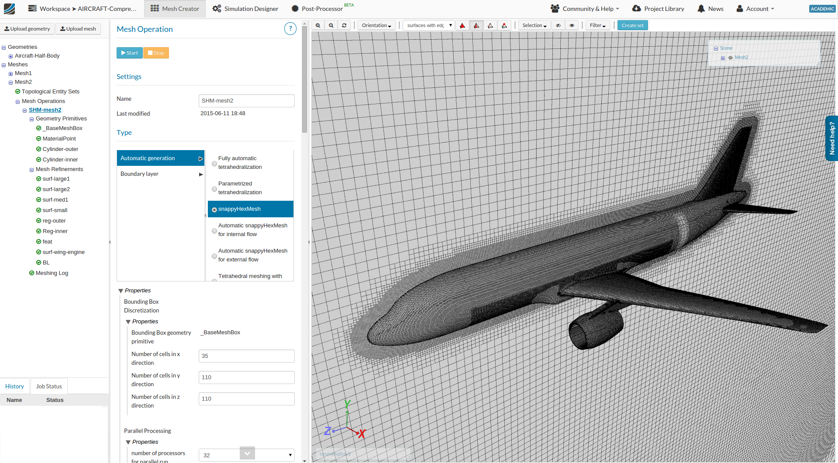Open the Orientation dropdown
This screenshot has width=838, height=463.
coord(376,25)
